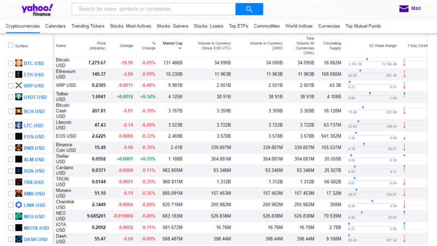This screenshot has width=437, height=246.
Task: Check the BTC-USD row checkbox
Action: click(10, 63)
